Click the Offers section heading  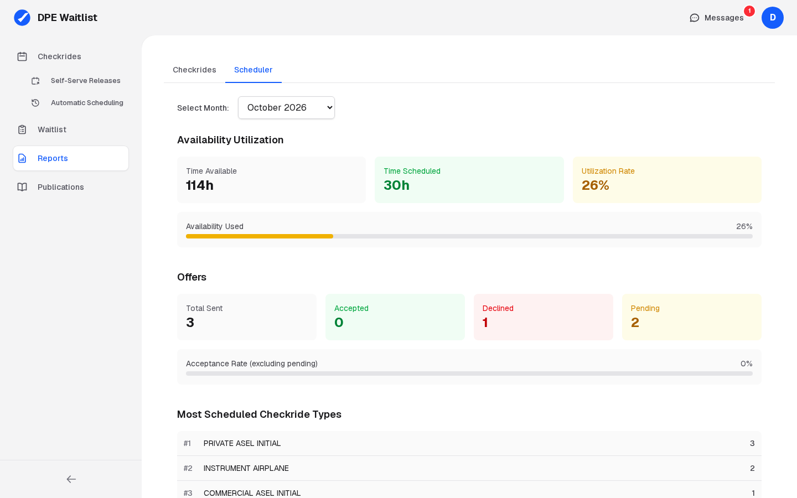click(x=192, y=277)
